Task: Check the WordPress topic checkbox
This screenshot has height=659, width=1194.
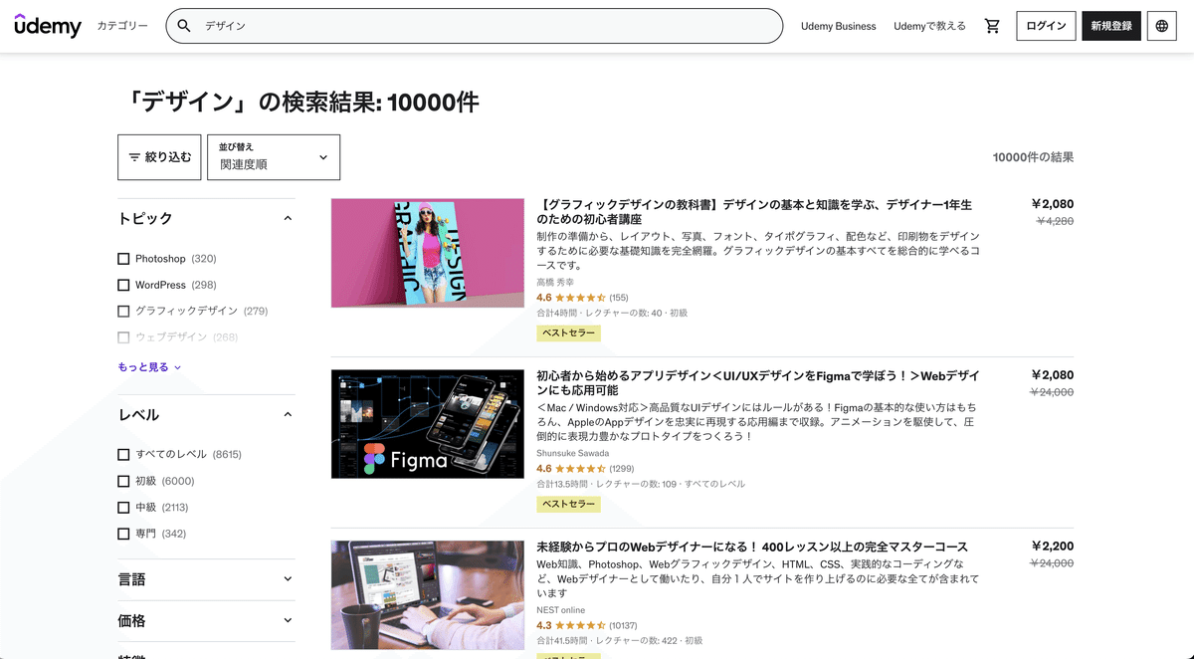Action: tap(123, 285)
